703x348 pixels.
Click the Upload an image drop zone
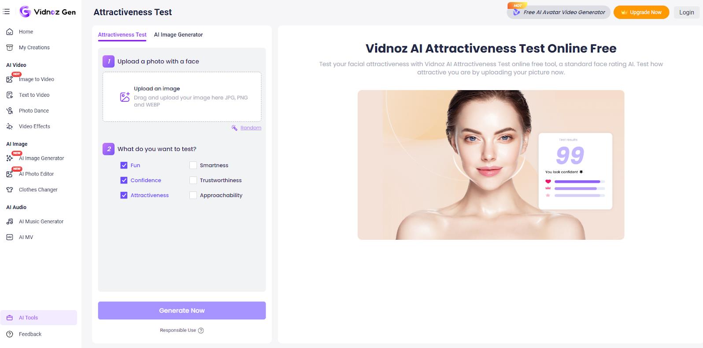point(182,97)
